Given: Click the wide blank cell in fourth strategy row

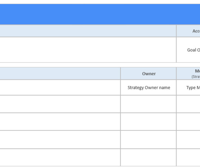Looking at the screenshot, I should 60,139.
